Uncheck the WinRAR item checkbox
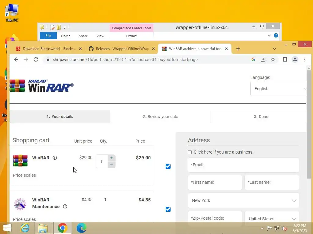 click(168, 166)
